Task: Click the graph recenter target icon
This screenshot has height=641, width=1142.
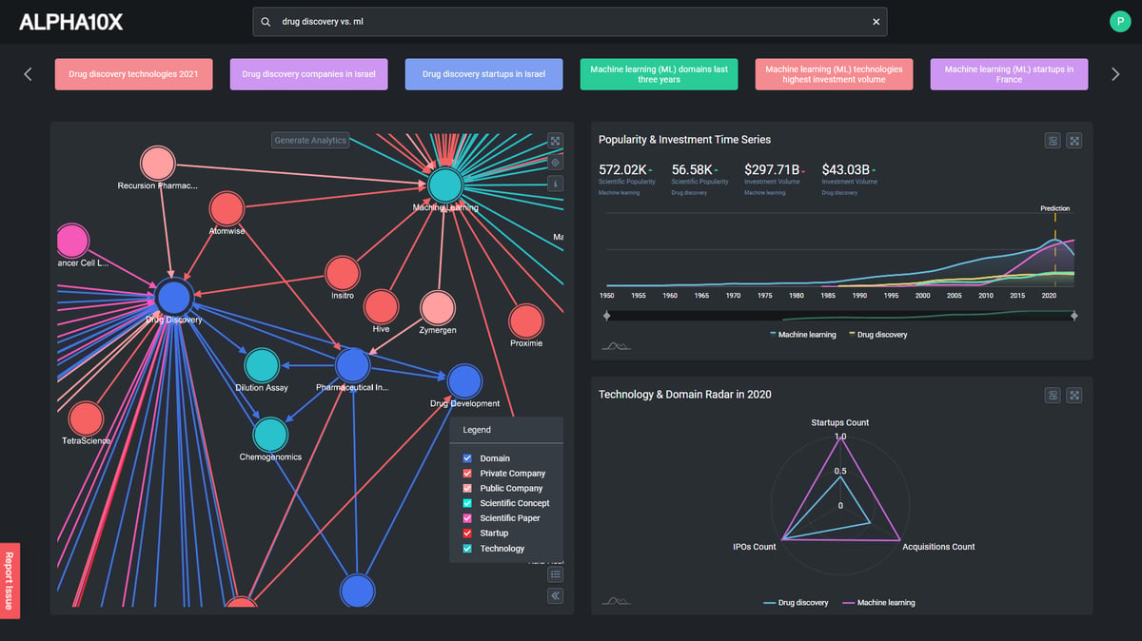Action: 556,163
